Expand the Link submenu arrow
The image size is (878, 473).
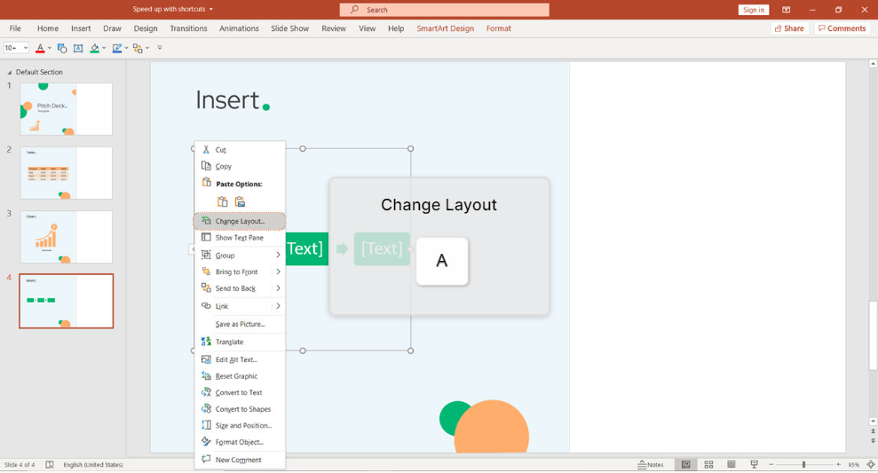[x=278, y=306]
